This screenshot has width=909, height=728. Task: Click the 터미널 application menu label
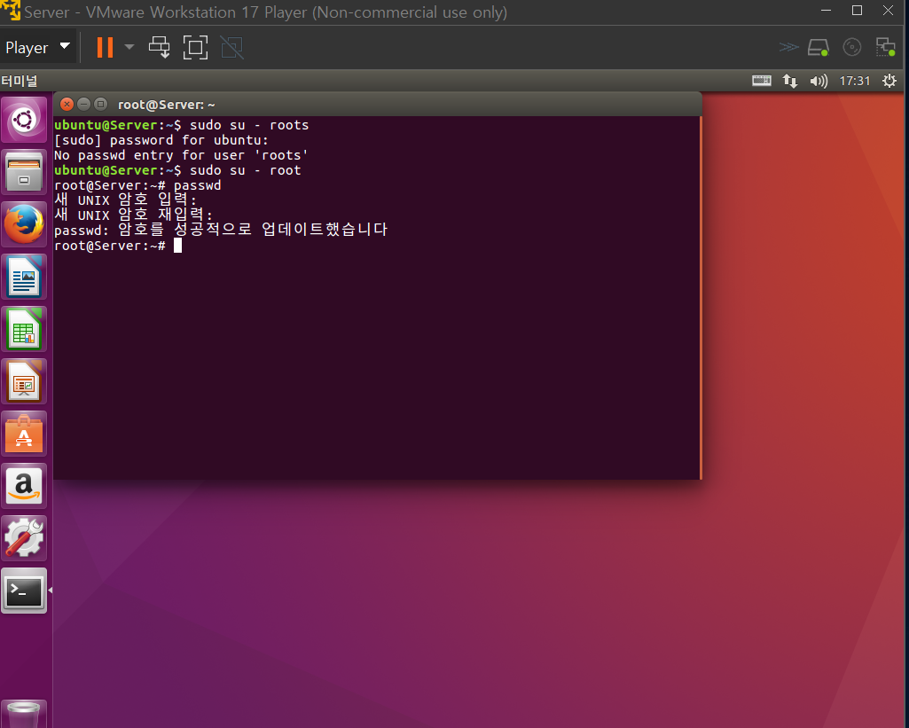(20, 81)
